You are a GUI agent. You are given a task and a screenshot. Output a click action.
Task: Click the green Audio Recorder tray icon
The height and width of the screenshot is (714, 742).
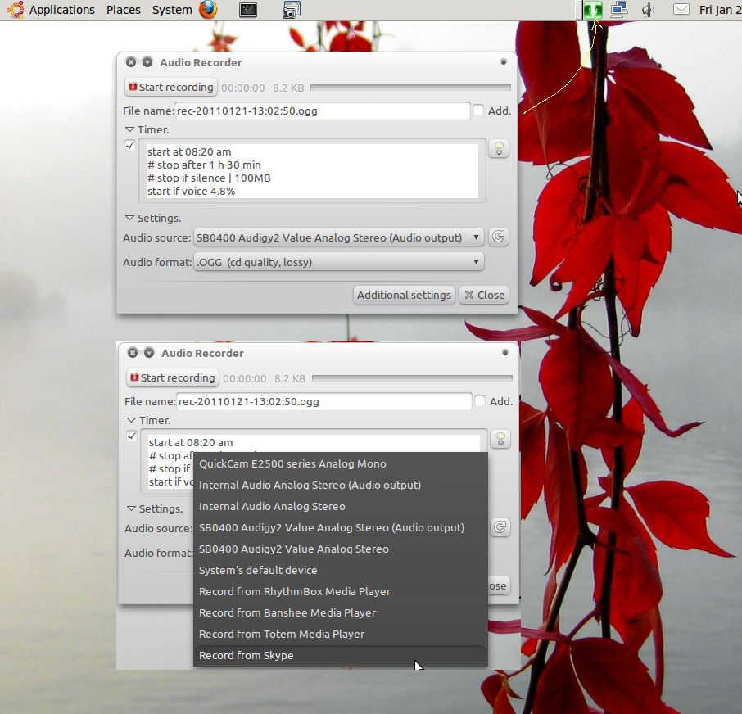pyautogui.click(x=593, y=10)
